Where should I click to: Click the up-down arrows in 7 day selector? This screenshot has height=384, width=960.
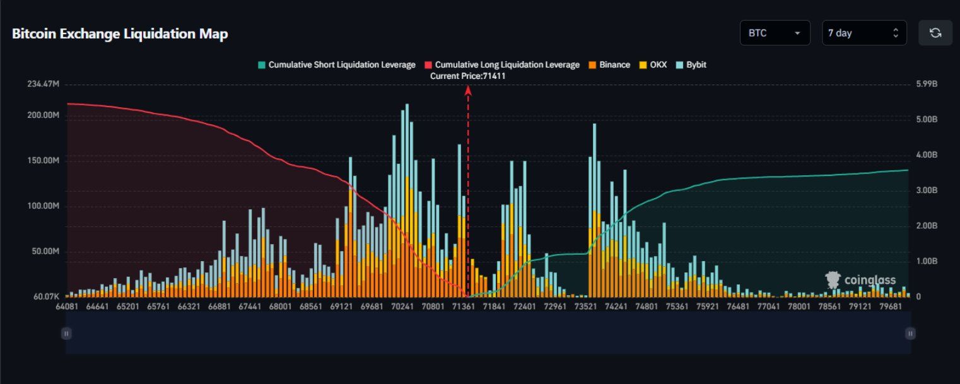pos(896,33)
